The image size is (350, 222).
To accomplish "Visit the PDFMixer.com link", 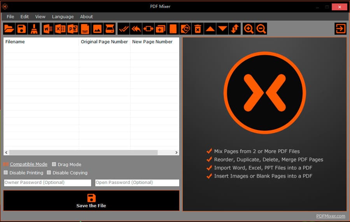I will pyautogui.click(x=331, y=216).
